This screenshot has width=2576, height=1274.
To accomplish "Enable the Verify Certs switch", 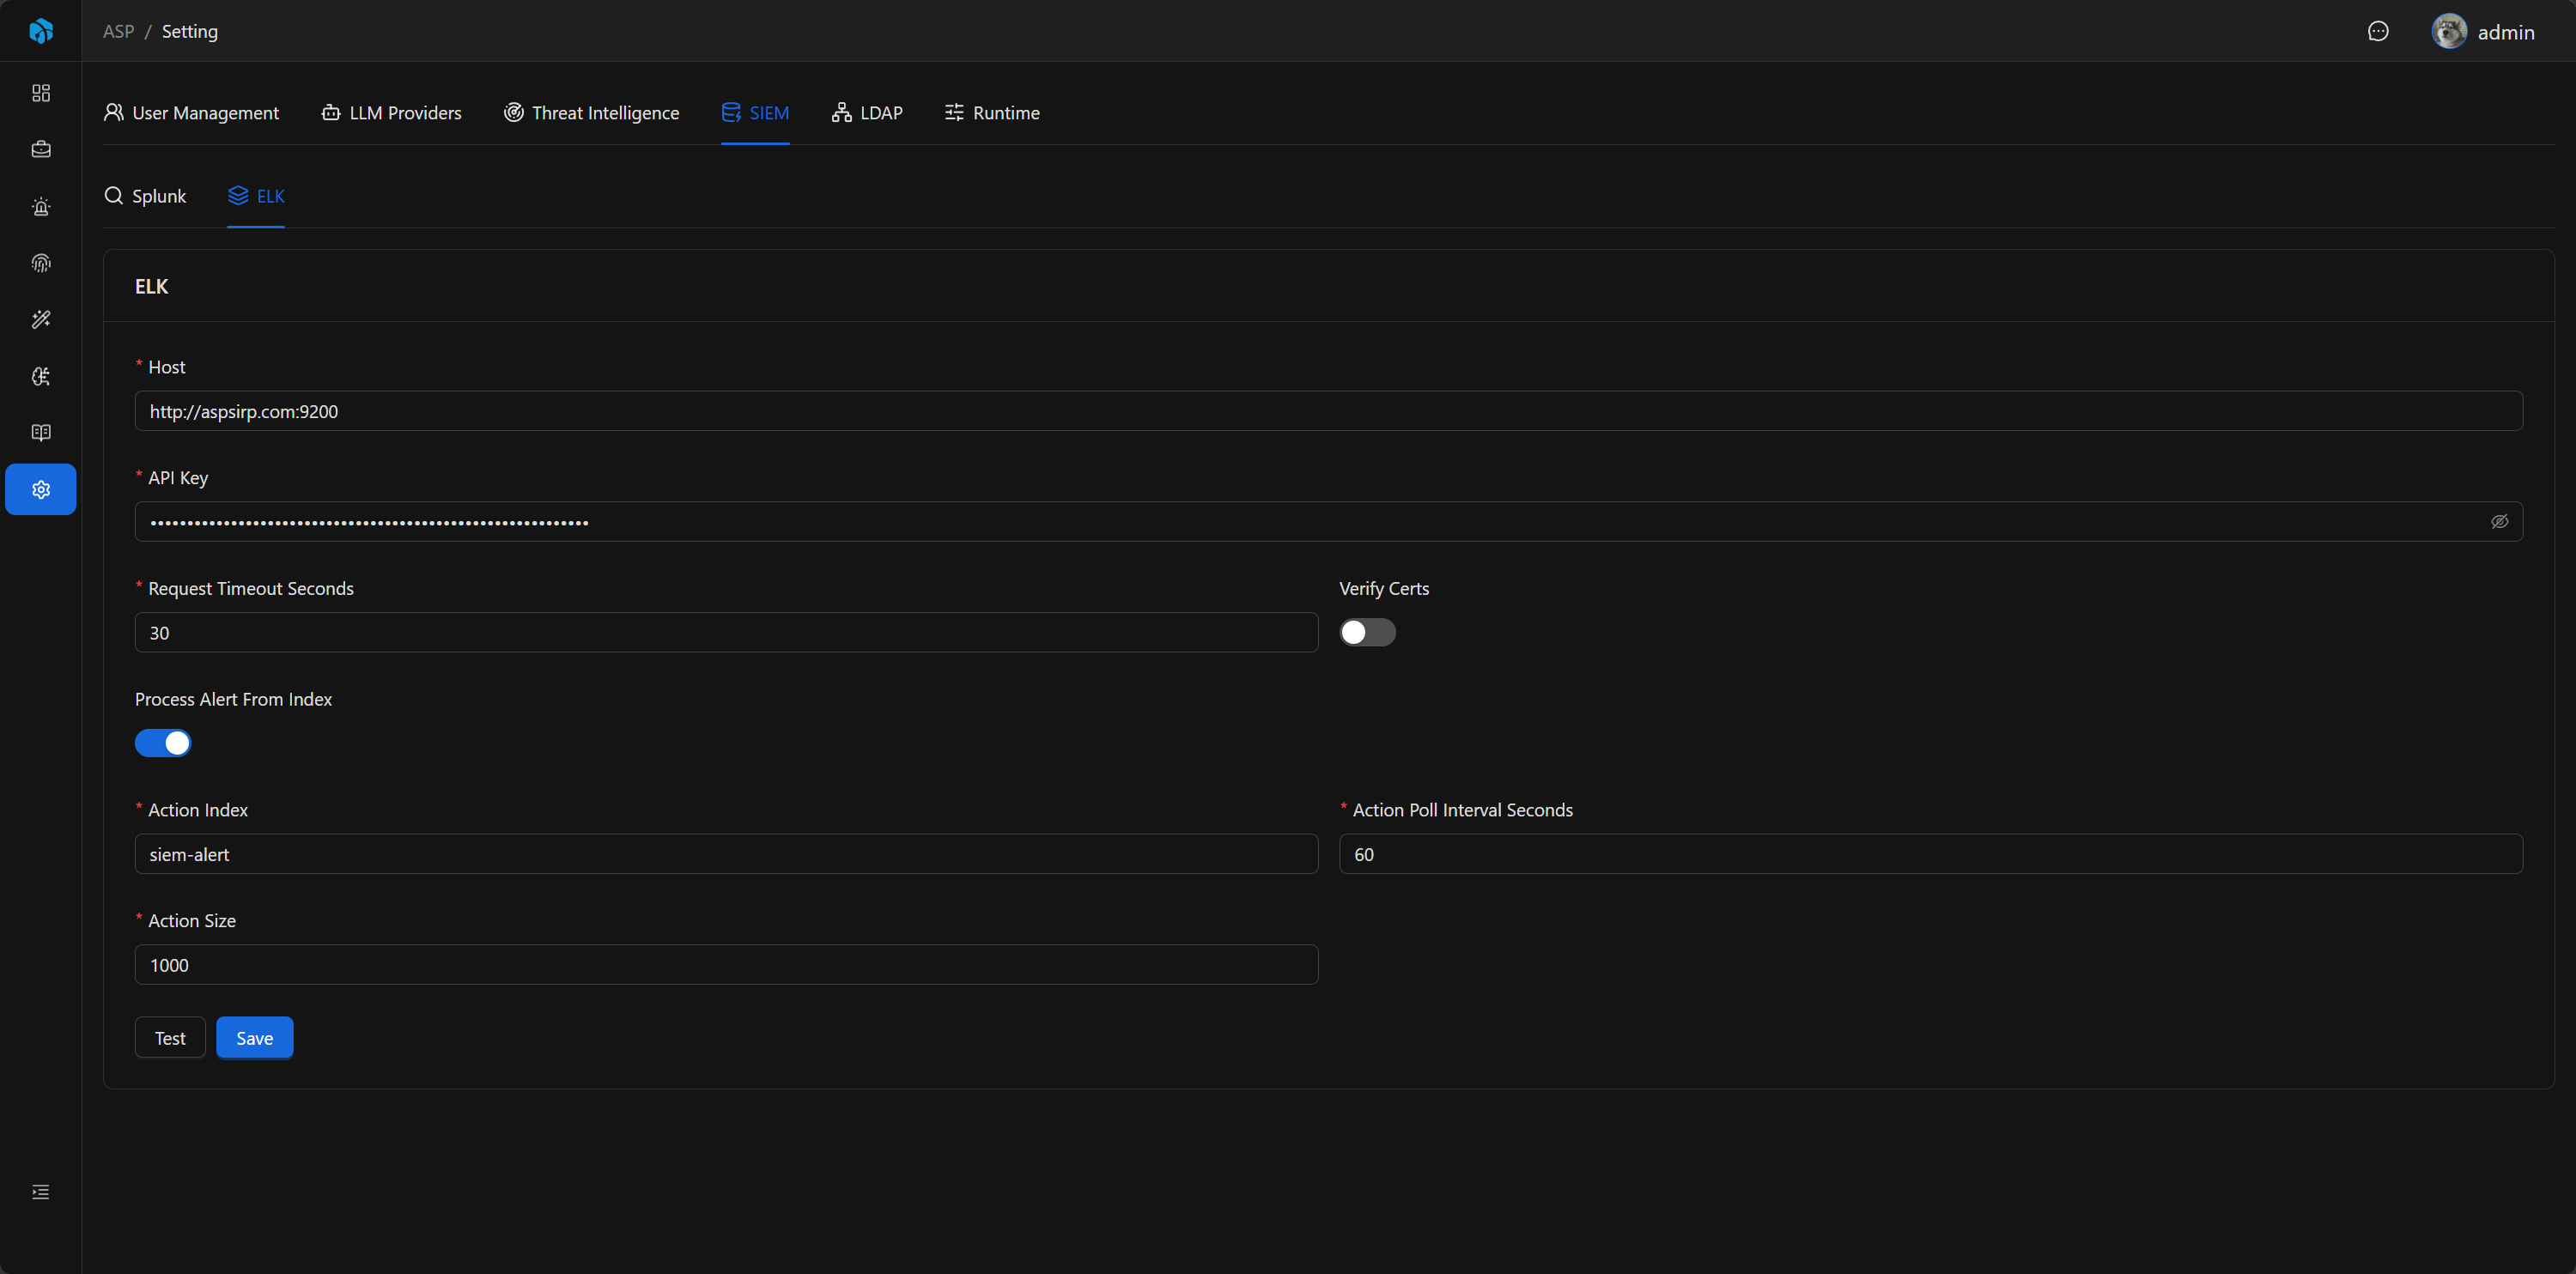I will (x=1367, y=633).
